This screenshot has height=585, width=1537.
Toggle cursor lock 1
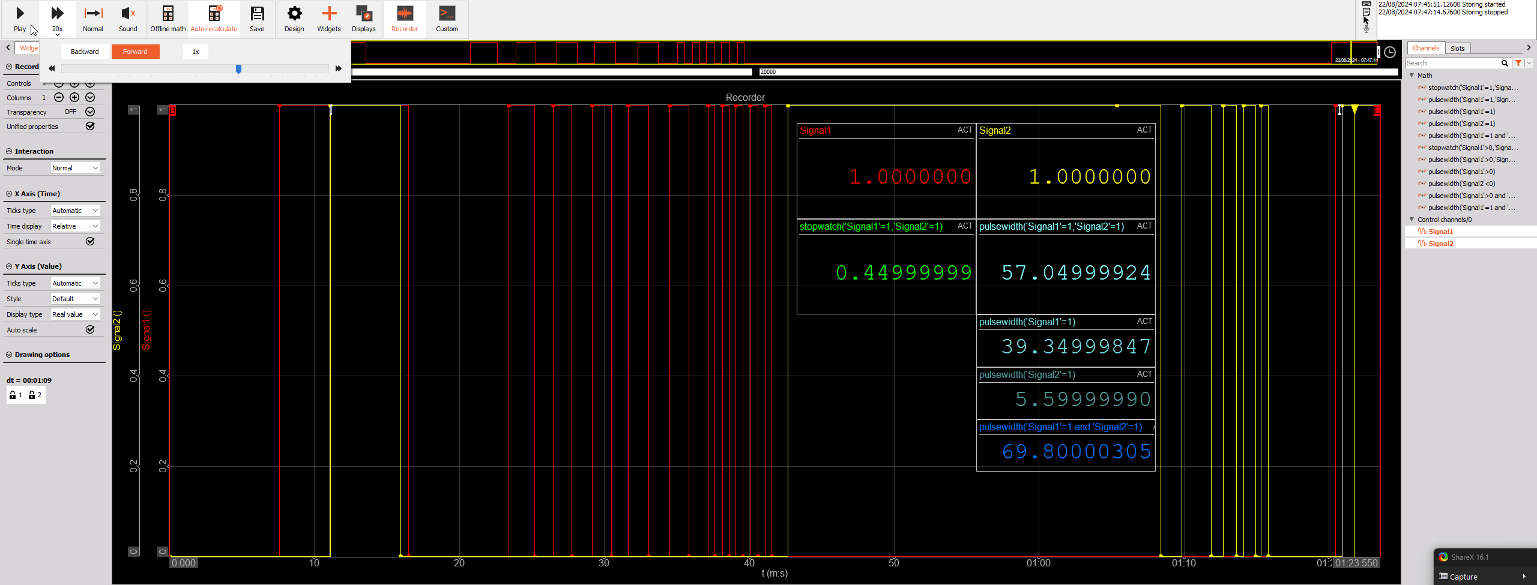tap(16, 395)
